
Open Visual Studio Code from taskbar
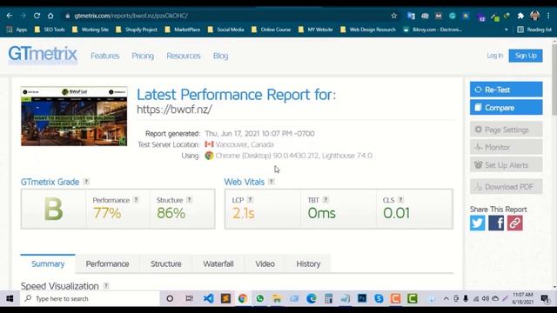point(209,298)
